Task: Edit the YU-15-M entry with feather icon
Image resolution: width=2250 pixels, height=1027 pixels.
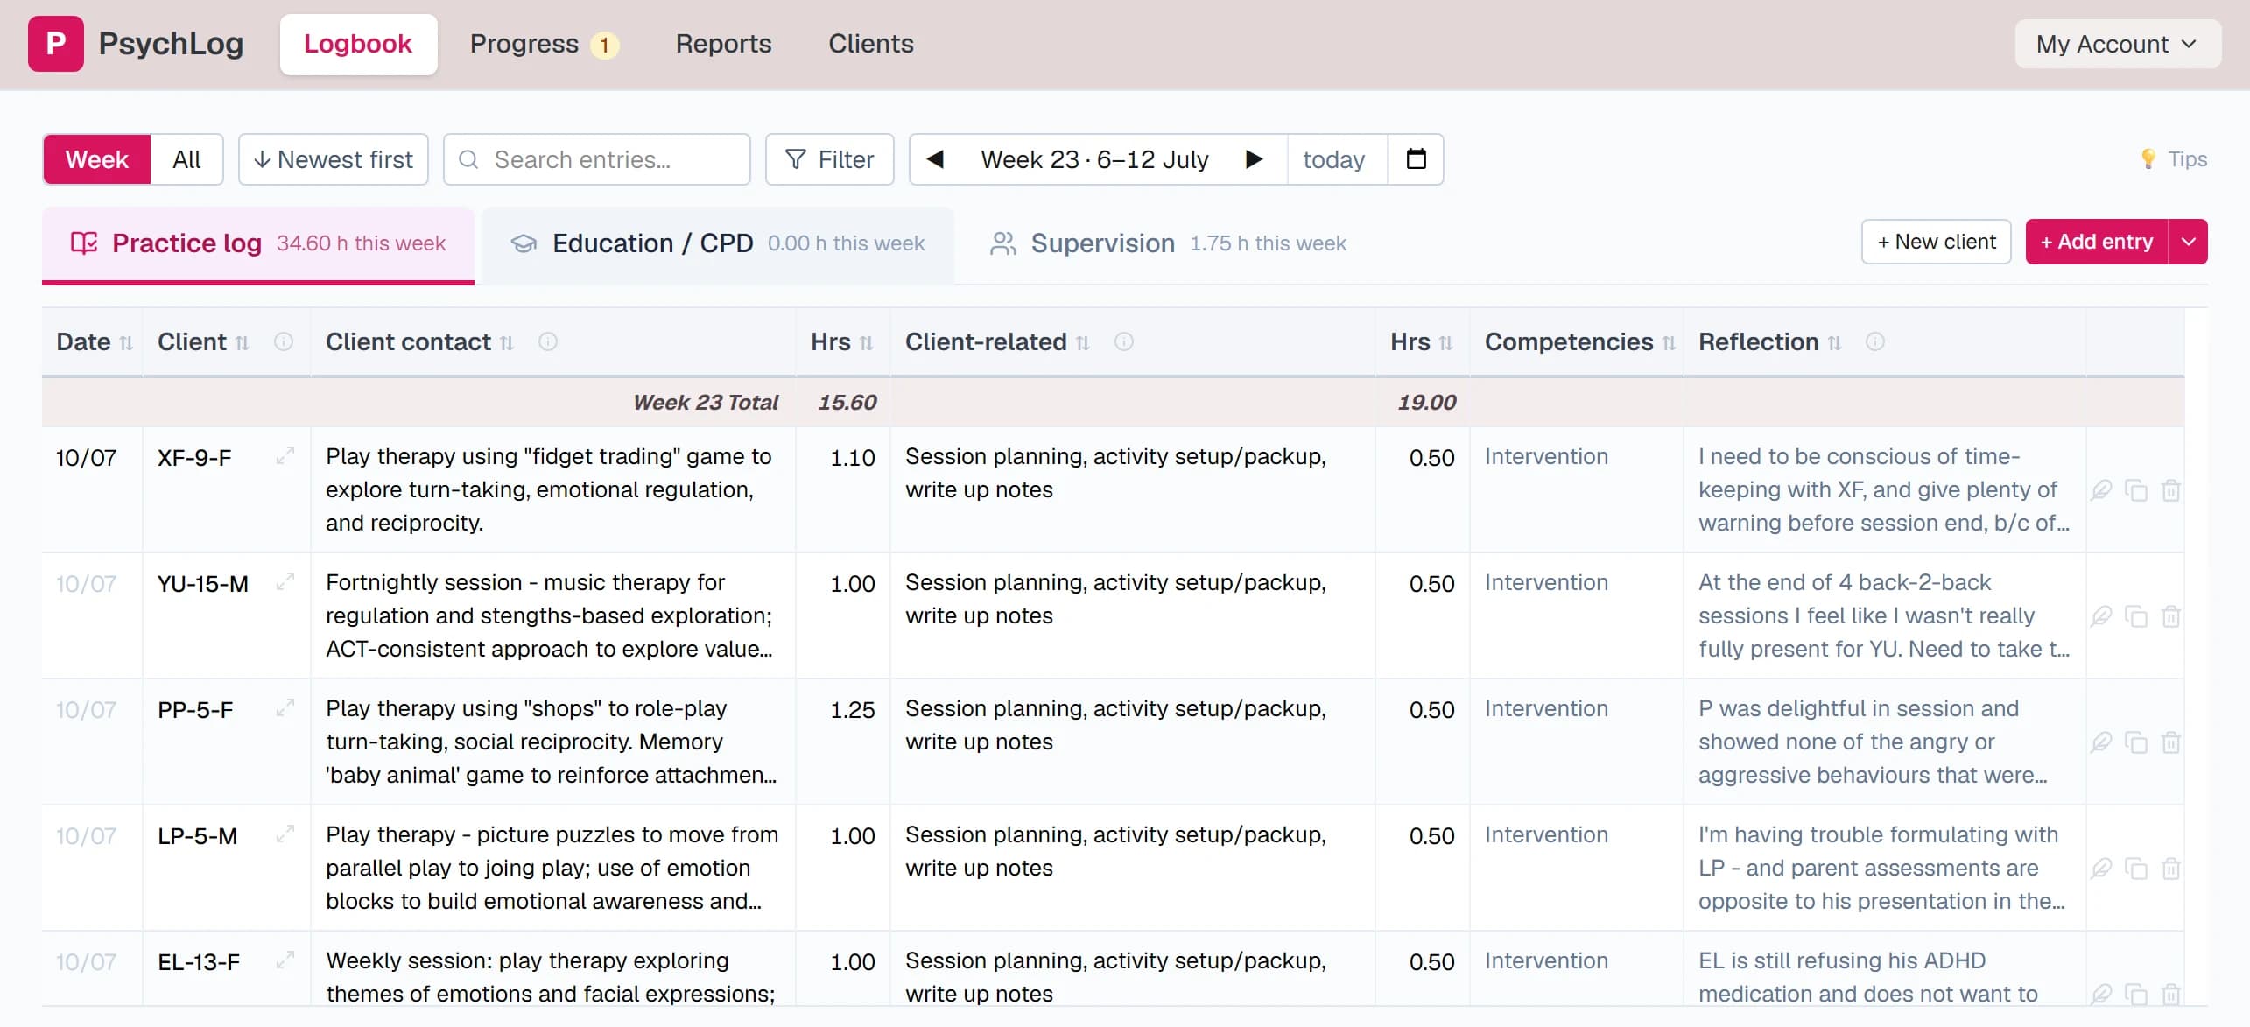Action: [2101, 616]
